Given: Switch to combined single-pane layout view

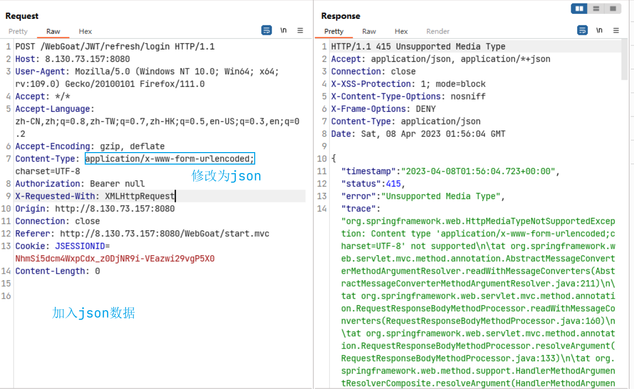Looking at the screenshot, I should click(613, 8).
